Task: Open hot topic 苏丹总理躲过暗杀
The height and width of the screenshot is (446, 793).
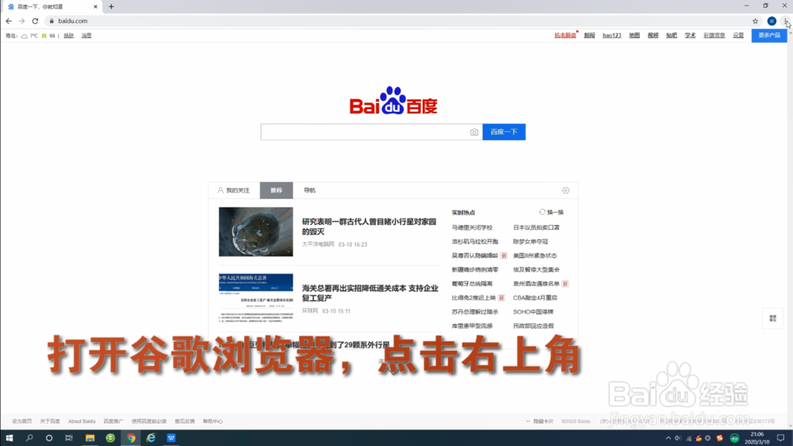Action: [x=475, y=312]
